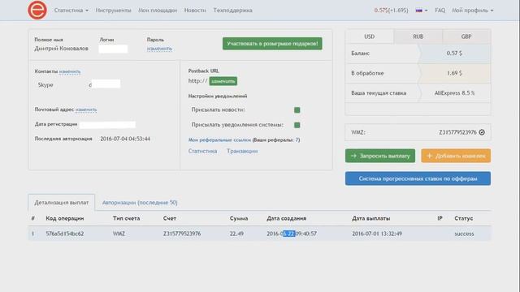Switch to the RUB currency tab
The image size is (520, 292).
418,36
